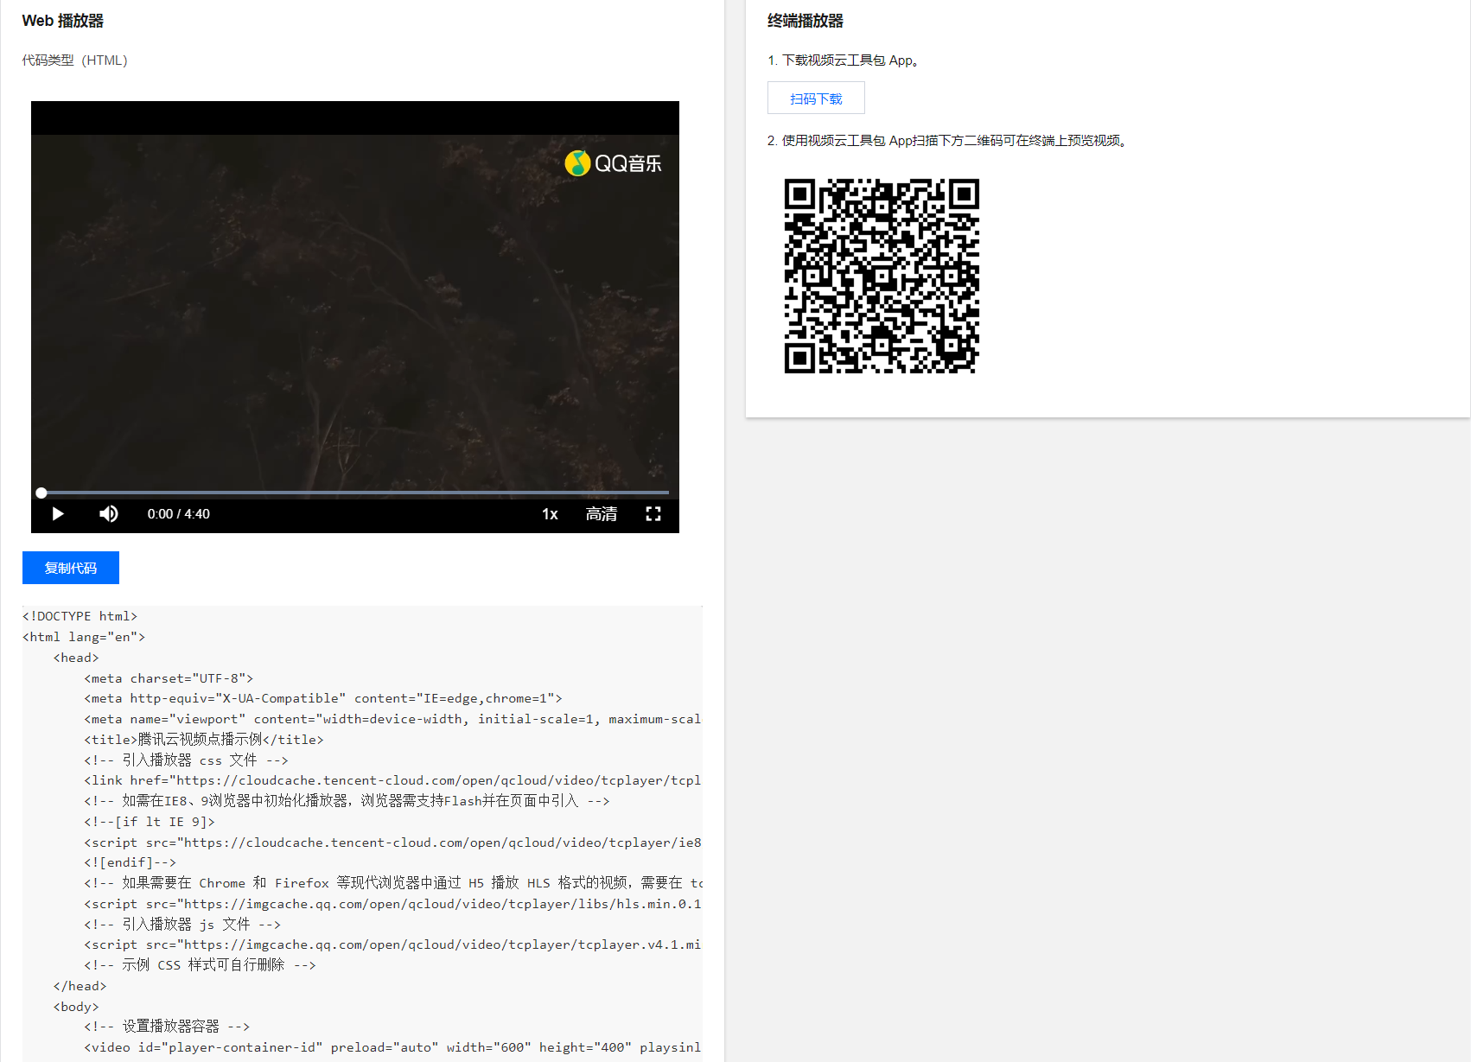Viewport: 1471px width, 1062px height.
Task: Click the <html lang="en"> code line
Action: tap(84, 637)
